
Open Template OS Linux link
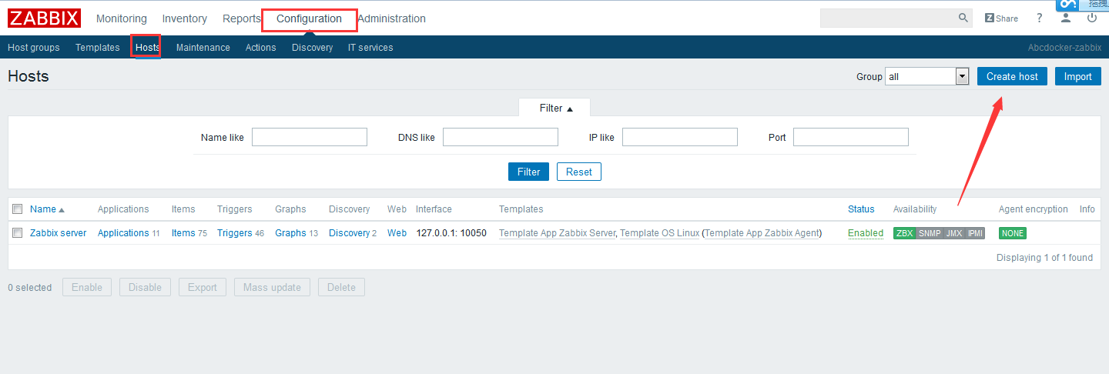[660, 233]
